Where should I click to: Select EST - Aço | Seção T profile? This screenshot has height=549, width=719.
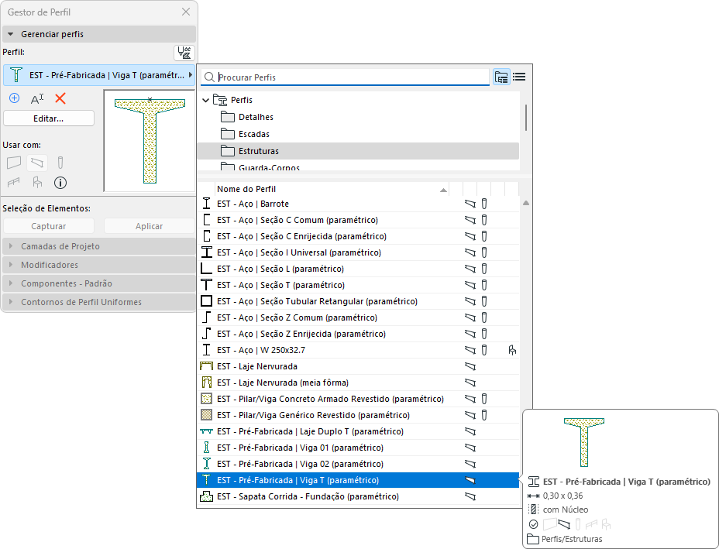click(x=358, y=285)
